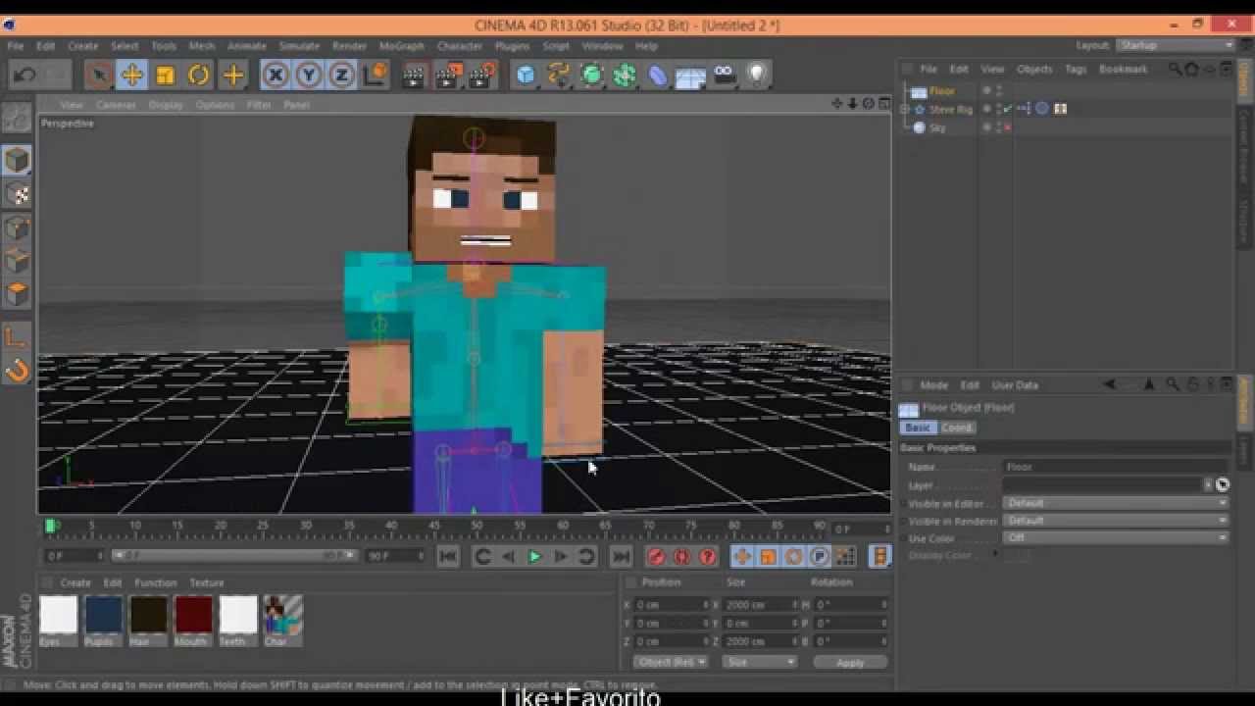This screenshot has height=706, width=1255.
Task: Select the Live Selection tool
Action: [x=98, y=75]
